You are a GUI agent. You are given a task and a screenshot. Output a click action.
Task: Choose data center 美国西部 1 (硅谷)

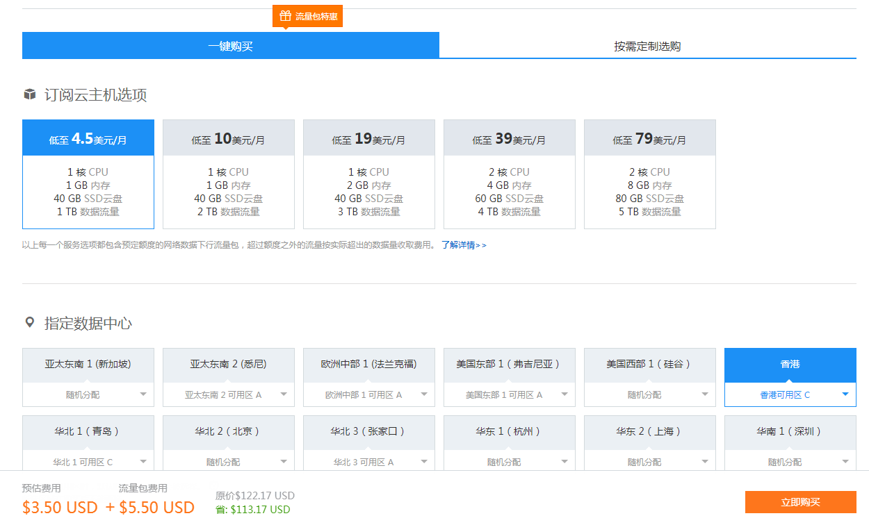(x=650, y=365)
